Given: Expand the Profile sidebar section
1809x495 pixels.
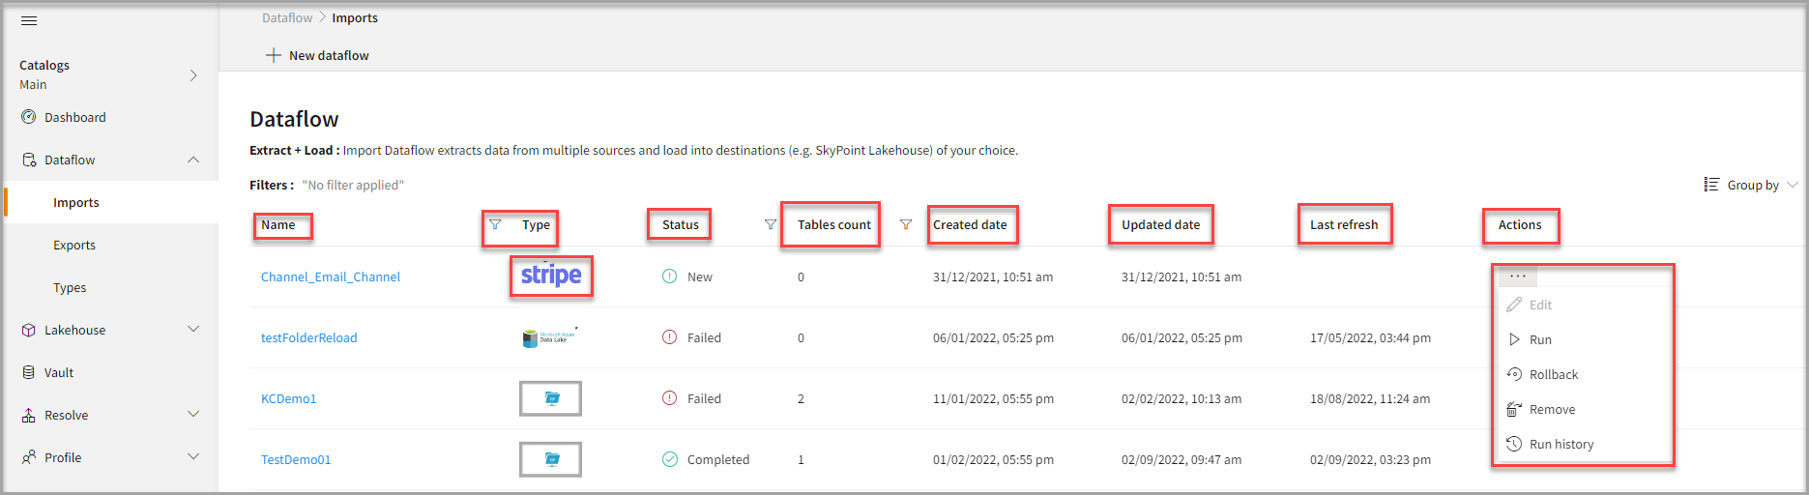Looking at the screenshot, I should click(x=193, y=457).
